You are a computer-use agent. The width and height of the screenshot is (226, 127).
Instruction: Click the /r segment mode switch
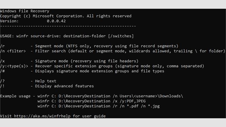pyautogui.click(x=2, y=46)
